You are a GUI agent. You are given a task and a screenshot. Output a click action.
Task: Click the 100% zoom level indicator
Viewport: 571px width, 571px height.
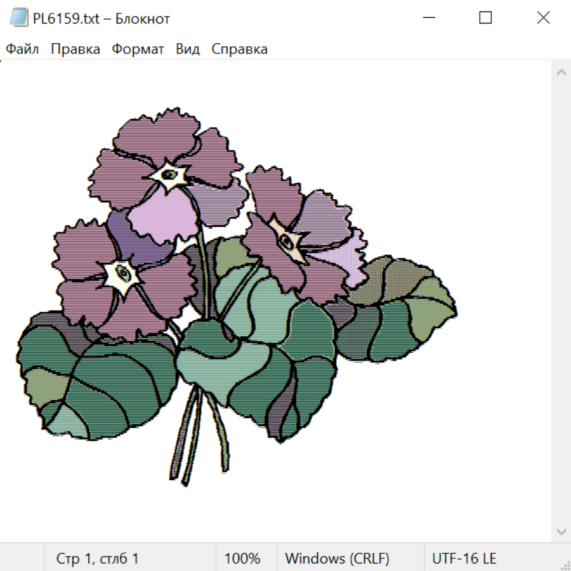pyautogui.click(x=242, y=558)
